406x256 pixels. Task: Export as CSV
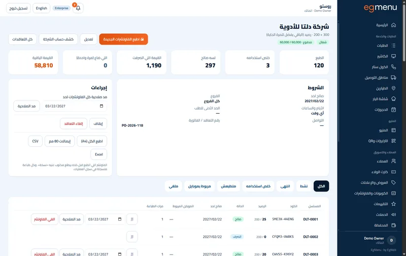35,141
